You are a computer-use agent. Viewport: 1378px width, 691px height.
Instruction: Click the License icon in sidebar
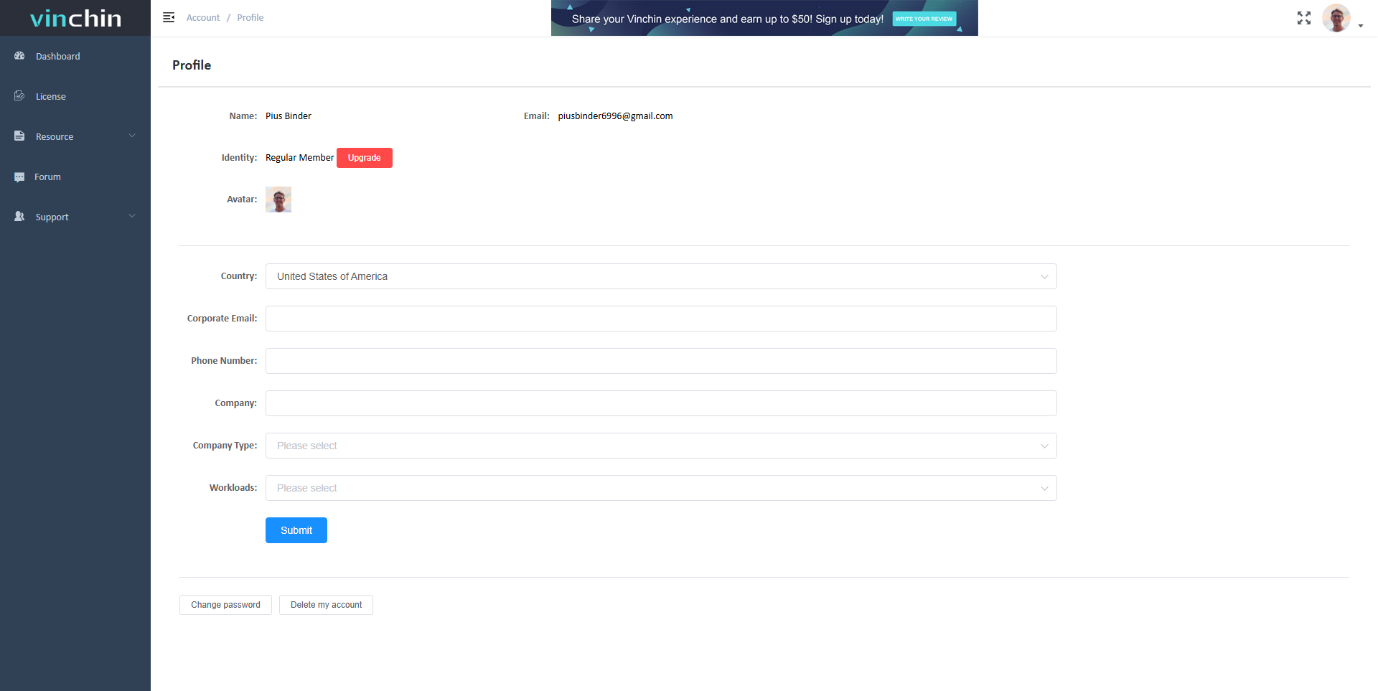point(19,96)
